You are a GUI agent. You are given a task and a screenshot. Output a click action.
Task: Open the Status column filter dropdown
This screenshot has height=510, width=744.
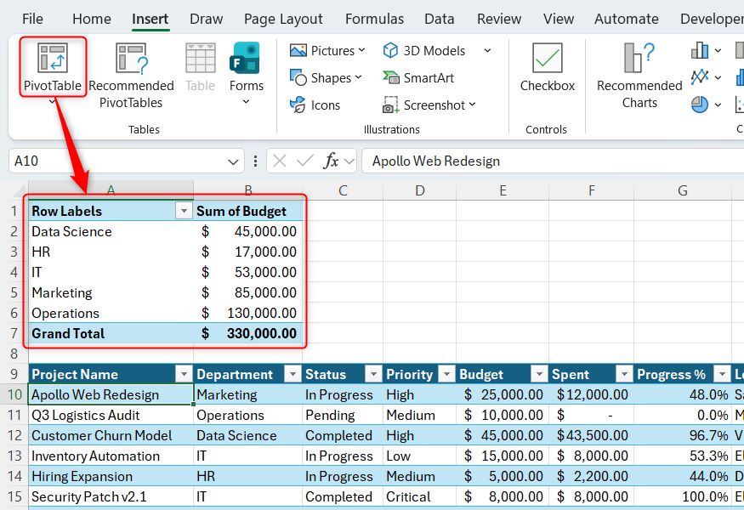coord(373,374)
